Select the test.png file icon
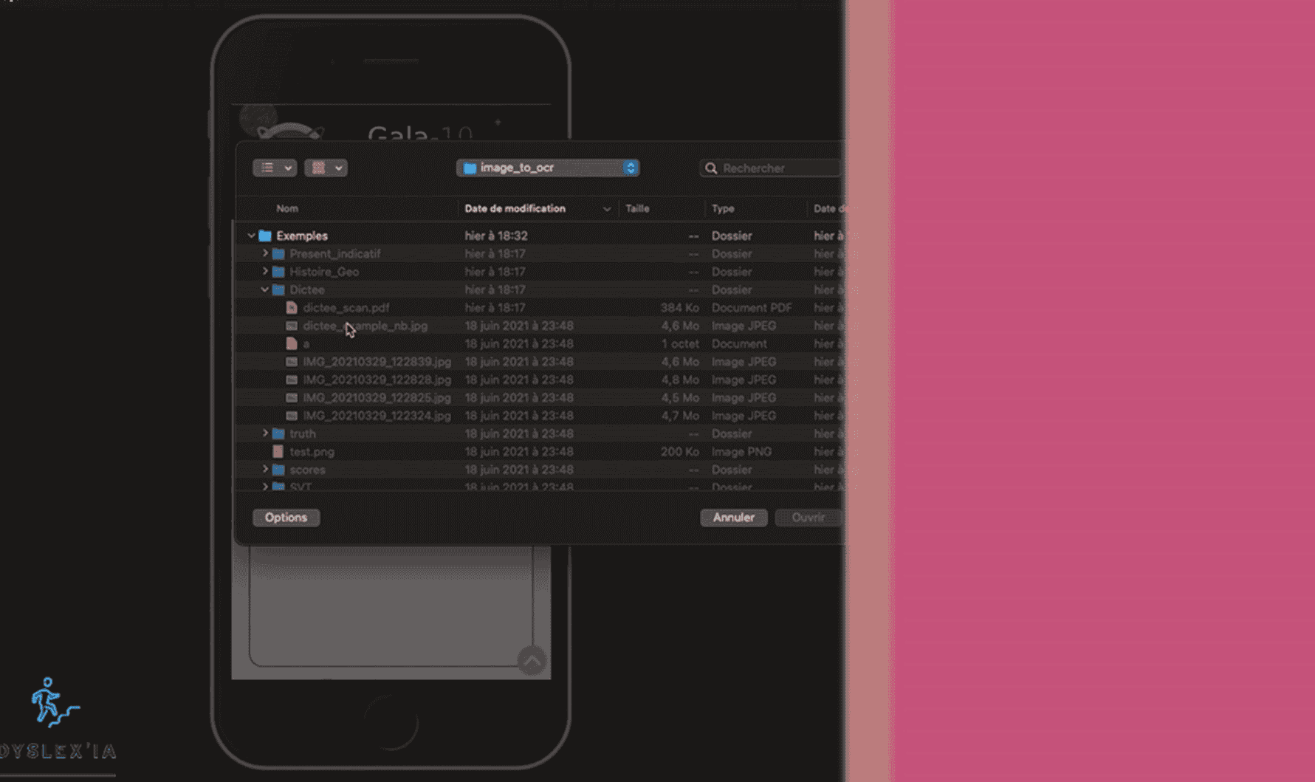 coord(278,452)
